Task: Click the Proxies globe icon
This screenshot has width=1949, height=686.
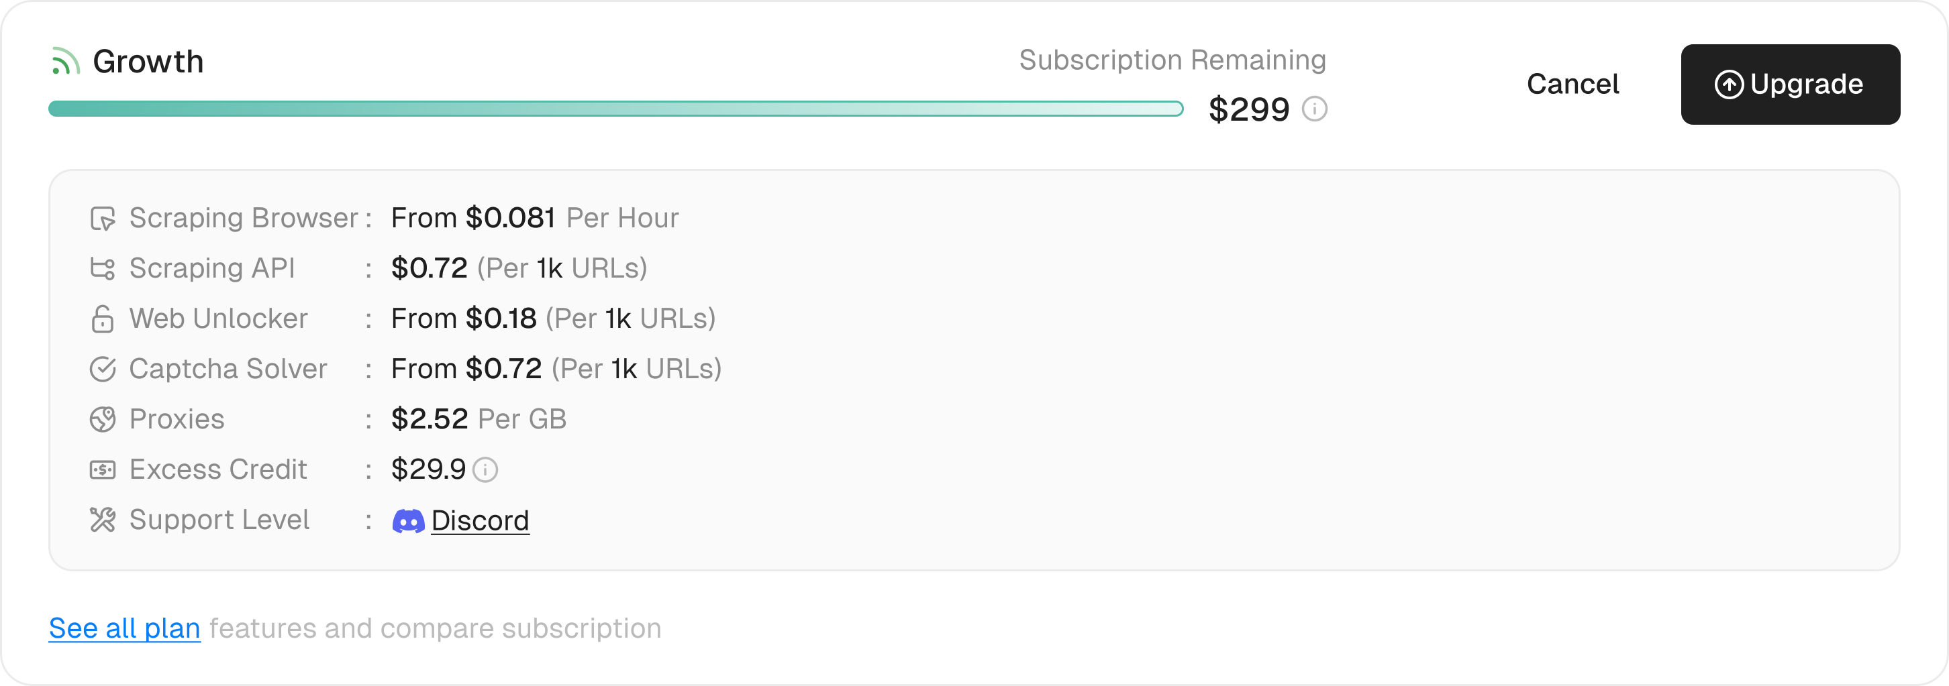Action: click(102, 418)
